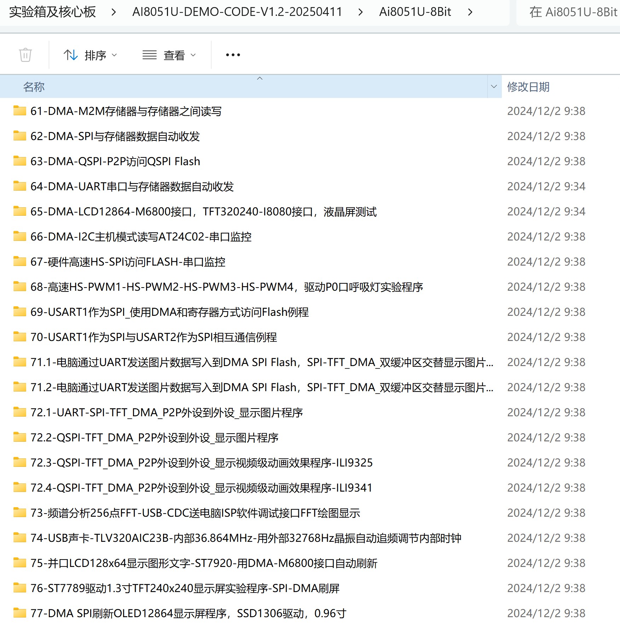Click date 2024/12/2 9:38 of 77-DMA SPI row
The image size is (620, 626).
click(x=546, y=613)
